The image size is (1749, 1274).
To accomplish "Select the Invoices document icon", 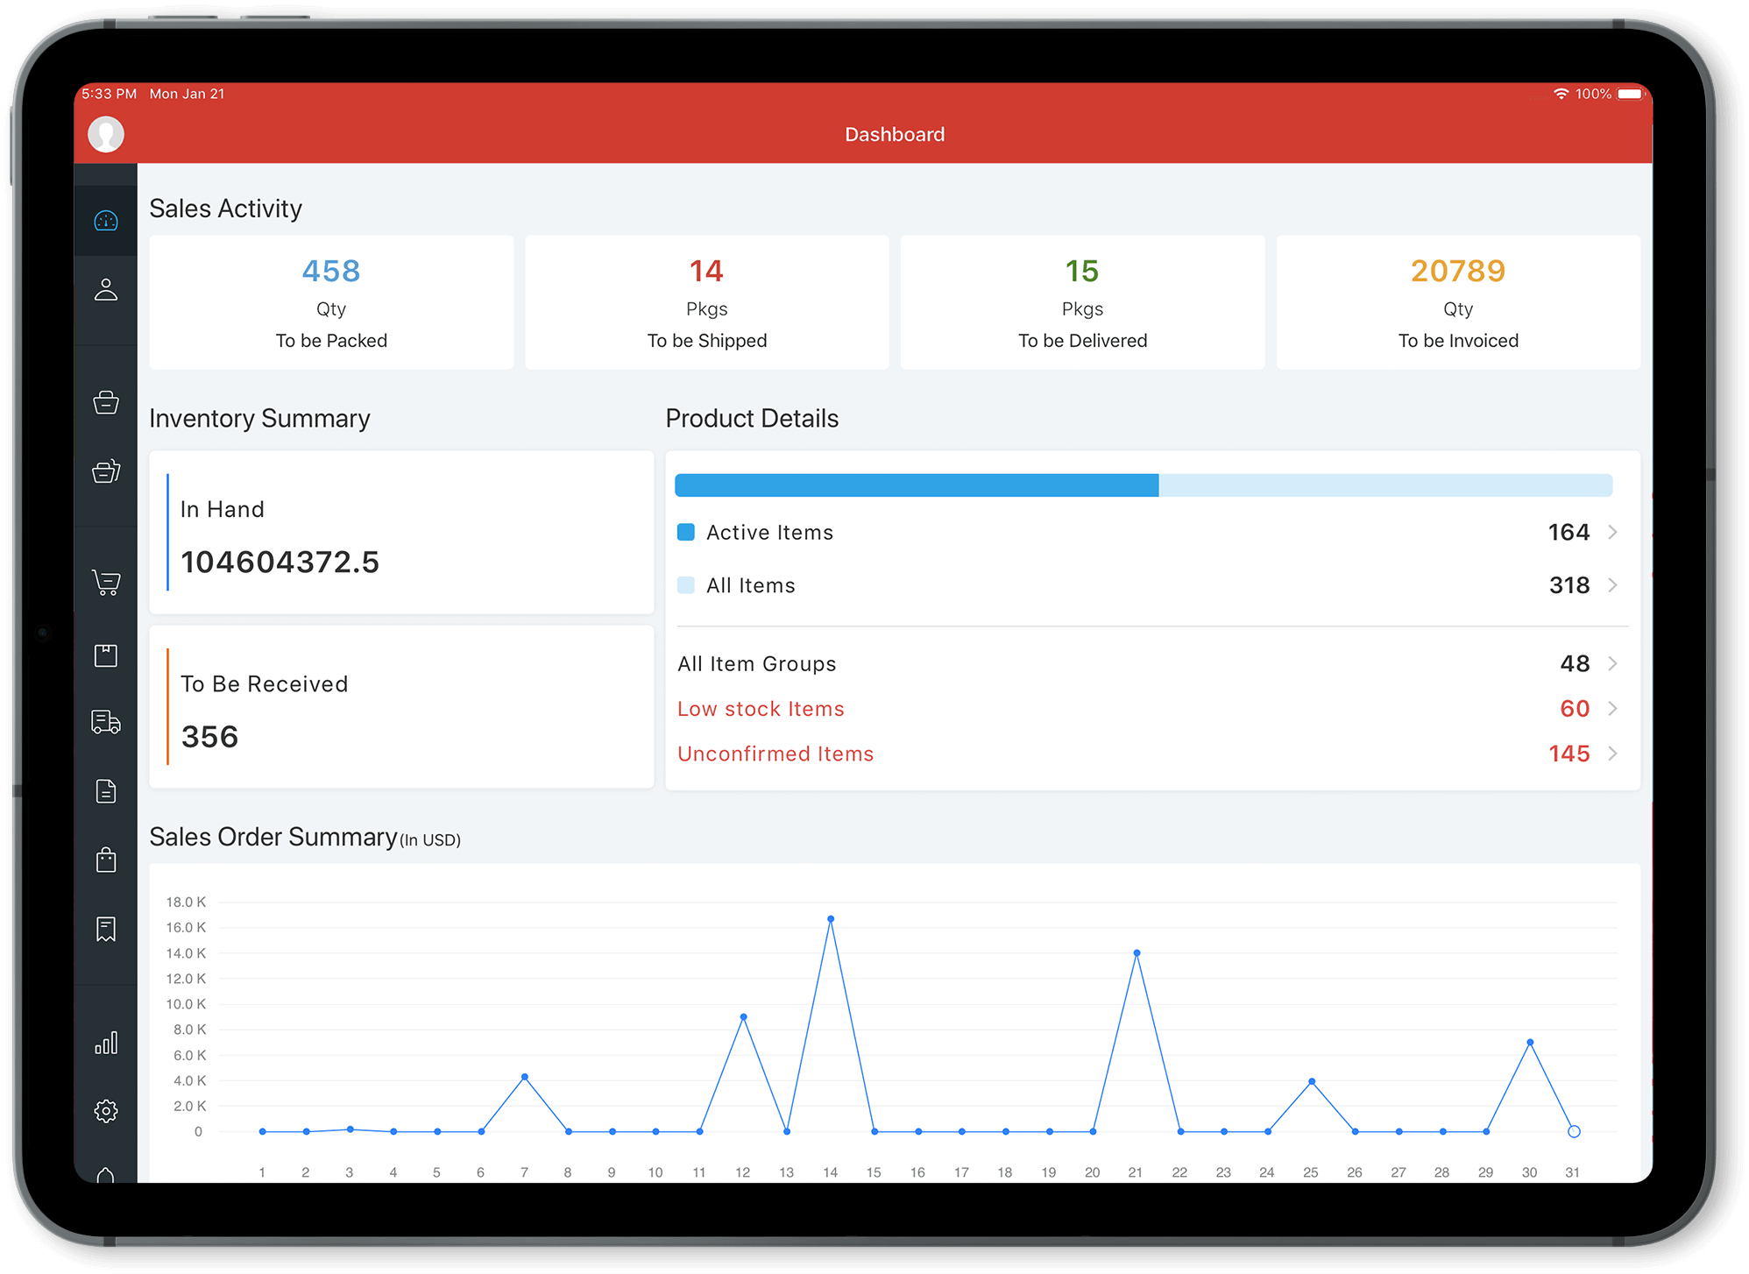I will [x=105, y=791].
